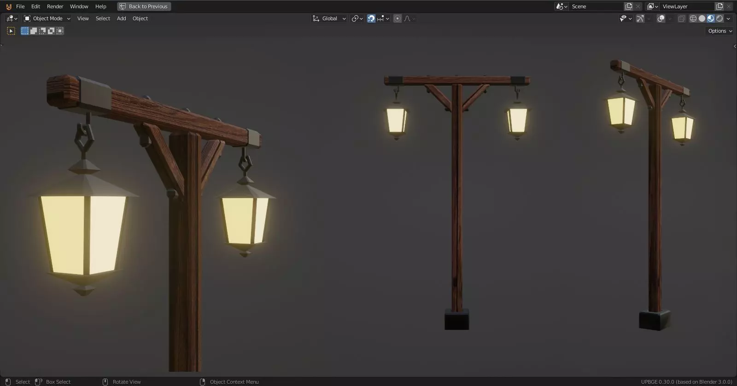Add a new view layer with the copy icon

pyautogui.click(x=719, y=6)
